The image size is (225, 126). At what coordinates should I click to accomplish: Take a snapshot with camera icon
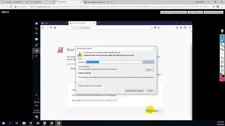(222, 66)
